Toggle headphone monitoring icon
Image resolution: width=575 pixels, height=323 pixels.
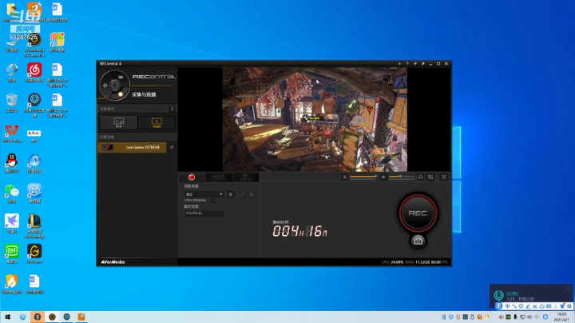coord(421,177)
